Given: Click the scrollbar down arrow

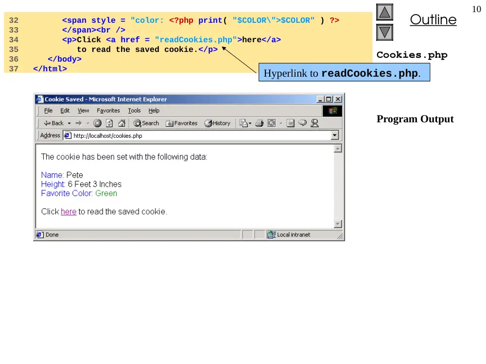Looking at the screenshot, I should [x=338, y=224].
